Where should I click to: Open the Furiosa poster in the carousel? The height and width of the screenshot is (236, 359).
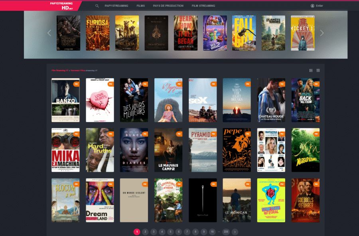pos(98,33)
